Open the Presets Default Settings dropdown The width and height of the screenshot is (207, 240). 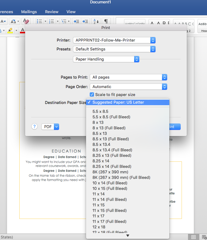pos(114,49)
